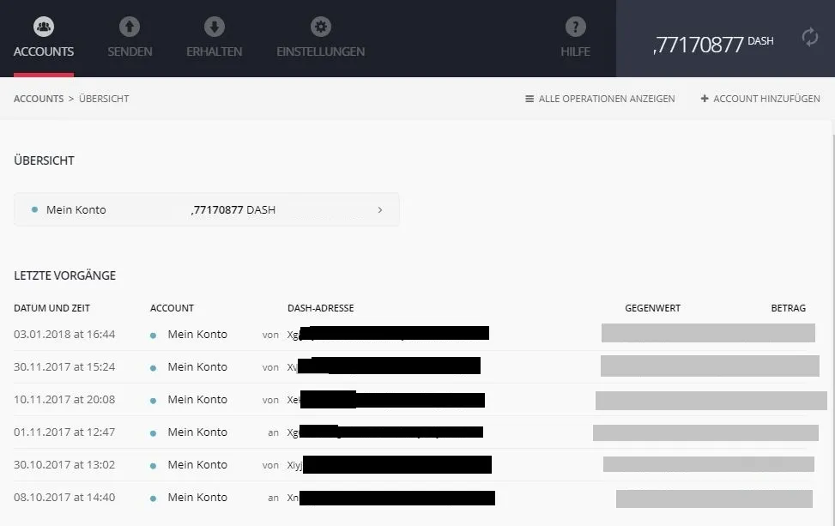The height and width of the screenshot is (526, 835).
Task: Open the HILFE tab label
Action: pos(575,51)
